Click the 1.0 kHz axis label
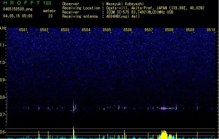The height and width of the screenshot is (139, 219). tap(3, 63)
